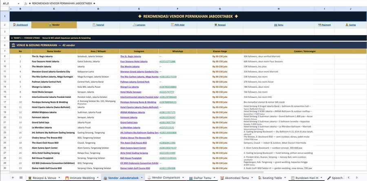Image resolution: width=367 pixels, height=181 pixels.
Task: Open the Rundown Hari H tab menu arrow
Action: (321, 178)
